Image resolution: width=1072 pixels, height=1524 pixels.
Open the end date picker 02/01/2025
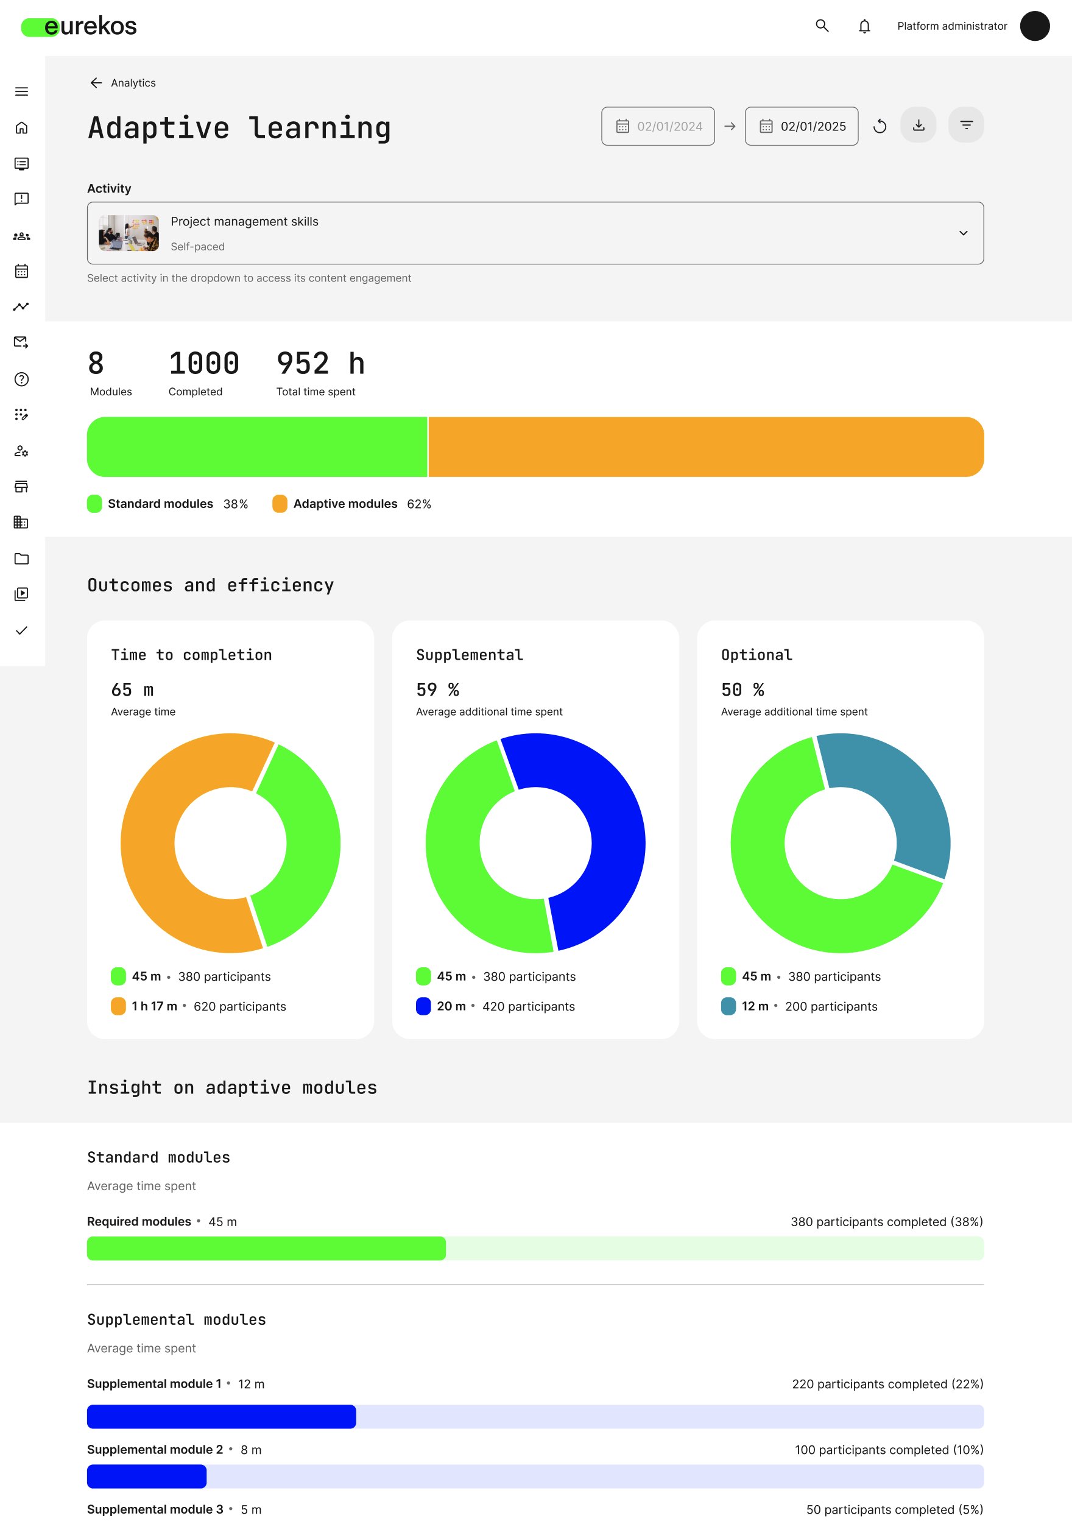pyautogui.click(x=801, y=126)
